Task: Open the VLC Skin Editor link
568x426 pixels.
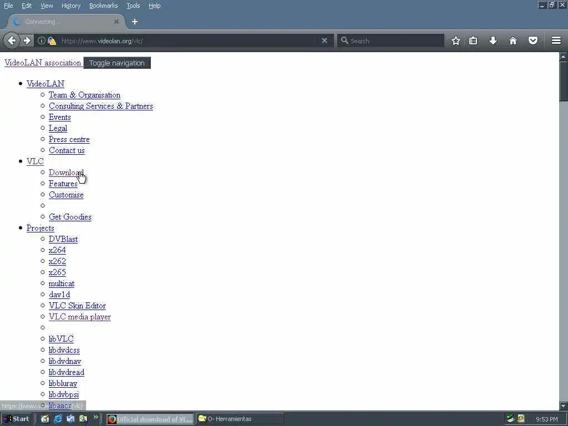Action: tap(77, 306)
